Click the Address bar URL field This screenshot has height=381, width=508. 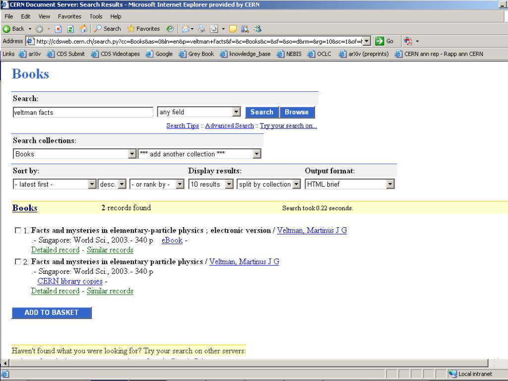(x=199, y=41)
